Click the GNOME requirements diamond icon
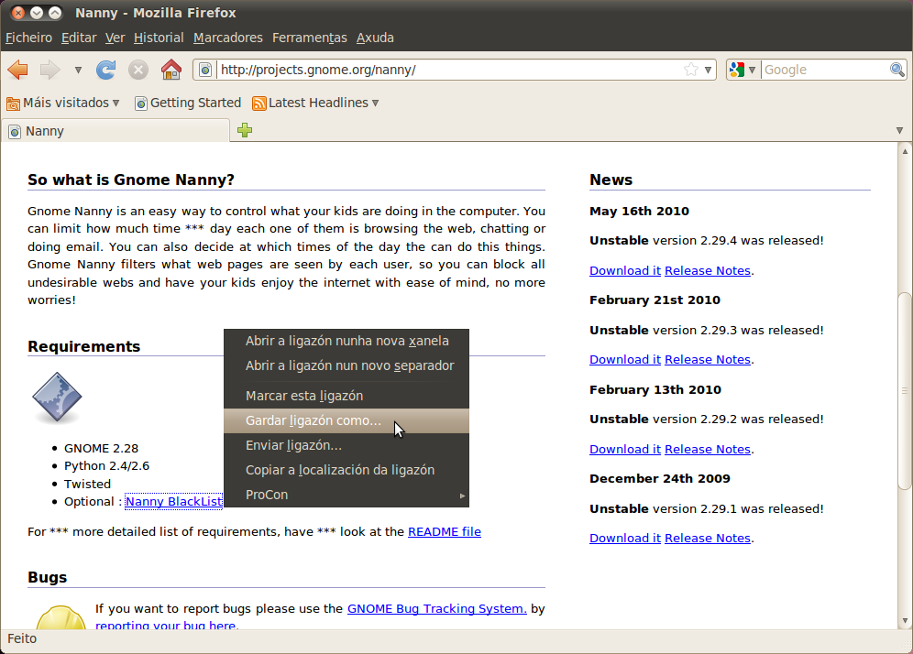The image size is (913, 654). [x=57, y=397]
